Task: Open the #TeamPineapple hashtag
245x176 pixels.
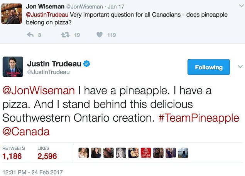Action: (199, 118)
